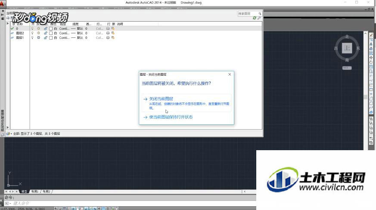
Task: Toggle on/off bulb for 图层2
Action: 32,33
